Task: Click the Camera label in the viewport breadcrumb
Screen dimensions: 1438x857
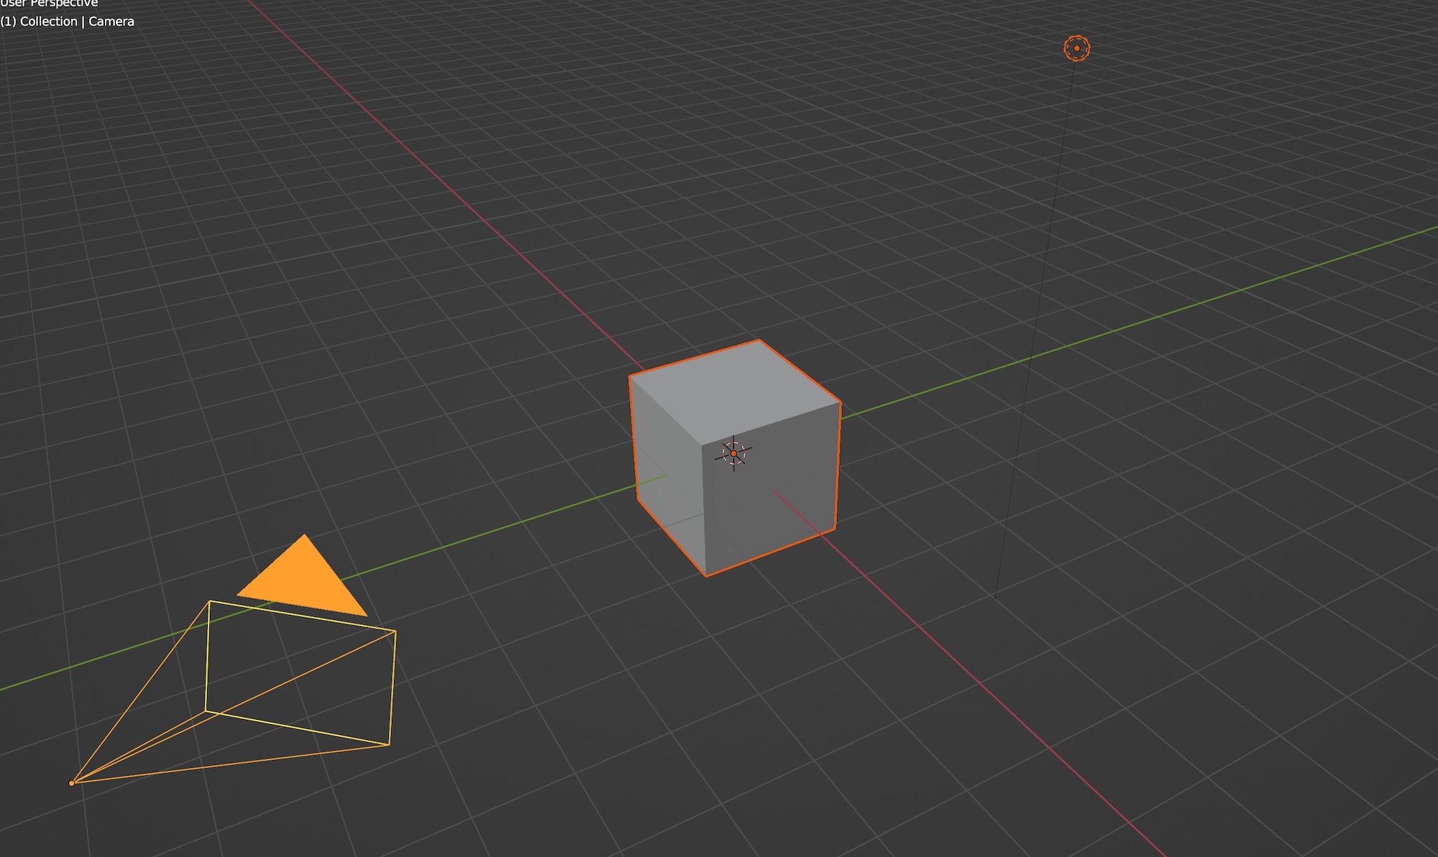Action: (x=111, y=22)
